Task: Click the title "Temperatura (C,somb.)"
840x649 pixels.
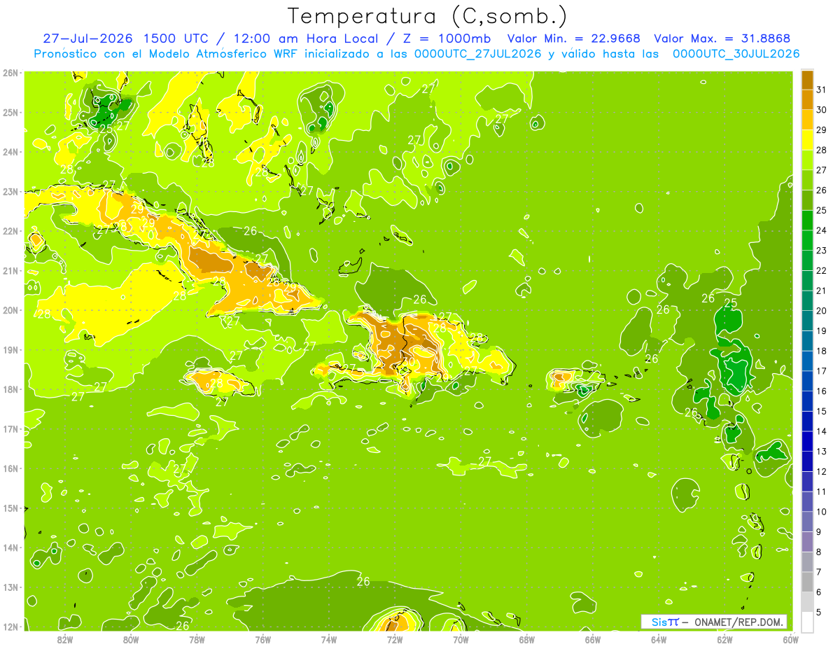Action: coord(427,17)
